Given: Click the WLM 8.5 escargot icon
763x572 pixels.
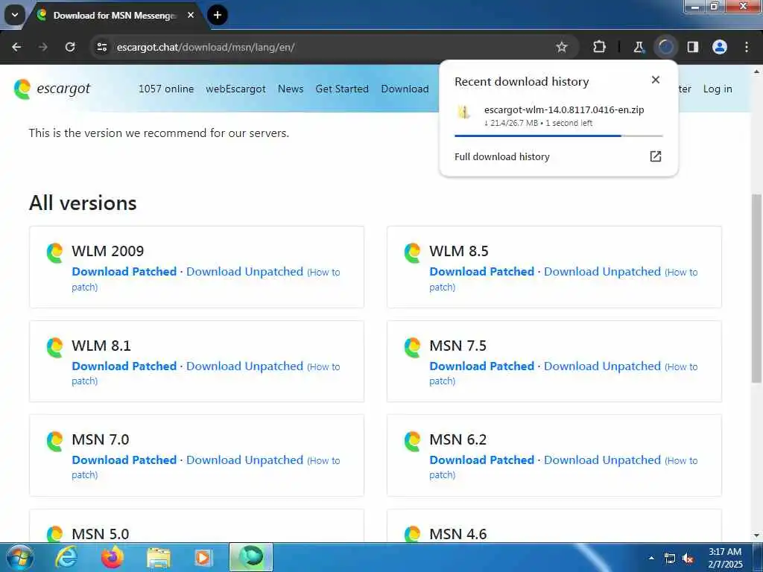Looking at the screenshot, I should [x=412, y=253].
